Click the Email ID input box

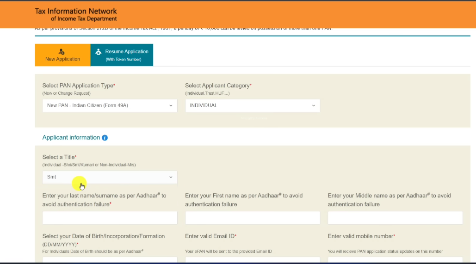[252, 260]
